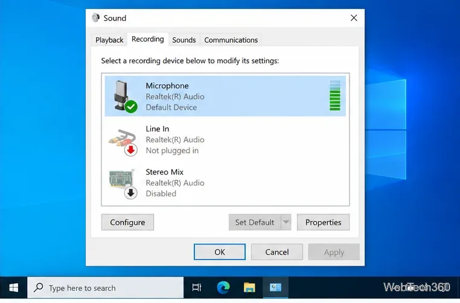Select the Stereo Mix sound card icon

123,184
